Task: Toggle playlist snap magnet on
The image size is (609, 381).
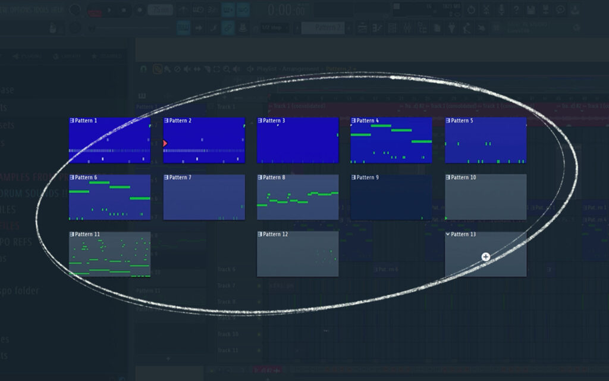Action: pos(143,69)
